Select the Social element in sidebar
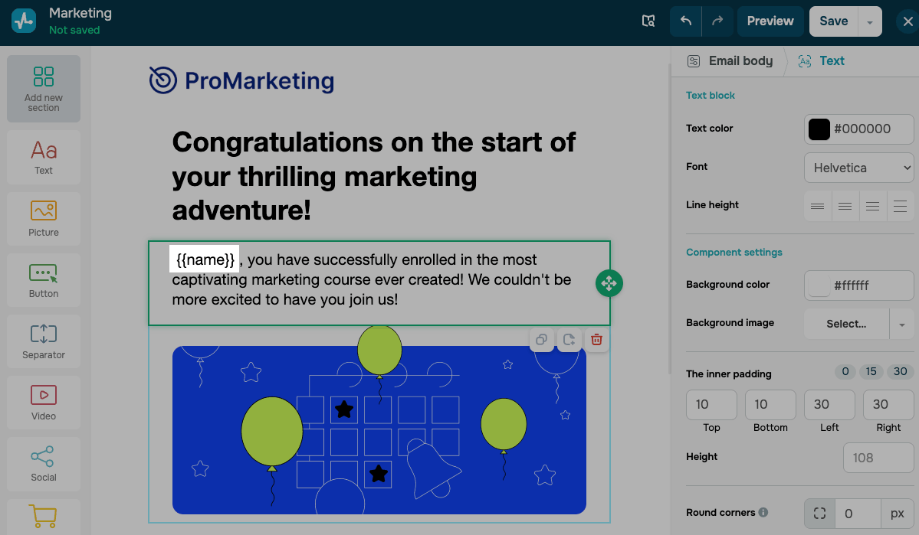Image resolution: width=919 pixels, height=535 pixels. pos(44,464)
